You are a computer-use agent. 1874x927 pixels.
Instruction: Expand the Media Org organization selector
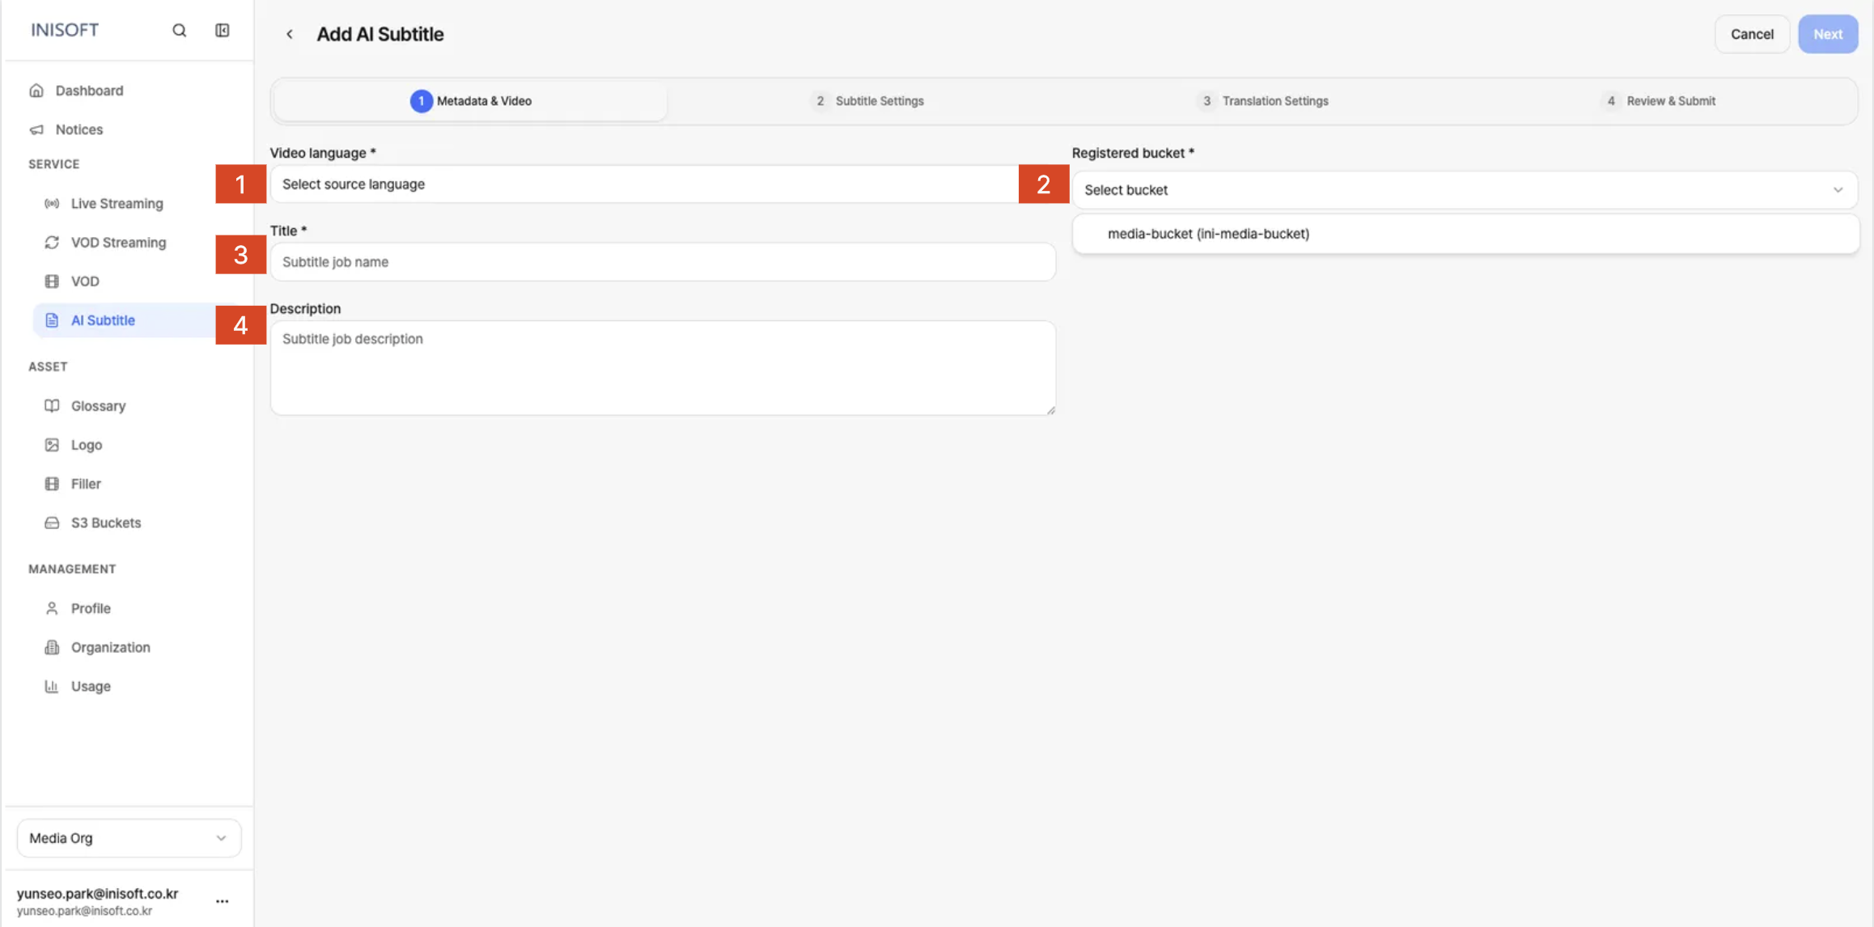[x=129, y=838]
